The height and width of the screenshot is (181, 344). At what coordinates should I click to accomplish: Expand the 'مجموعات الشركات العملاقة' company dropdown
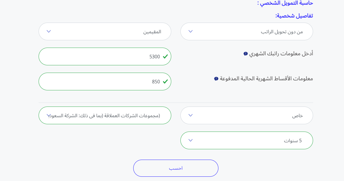[105, 115]
